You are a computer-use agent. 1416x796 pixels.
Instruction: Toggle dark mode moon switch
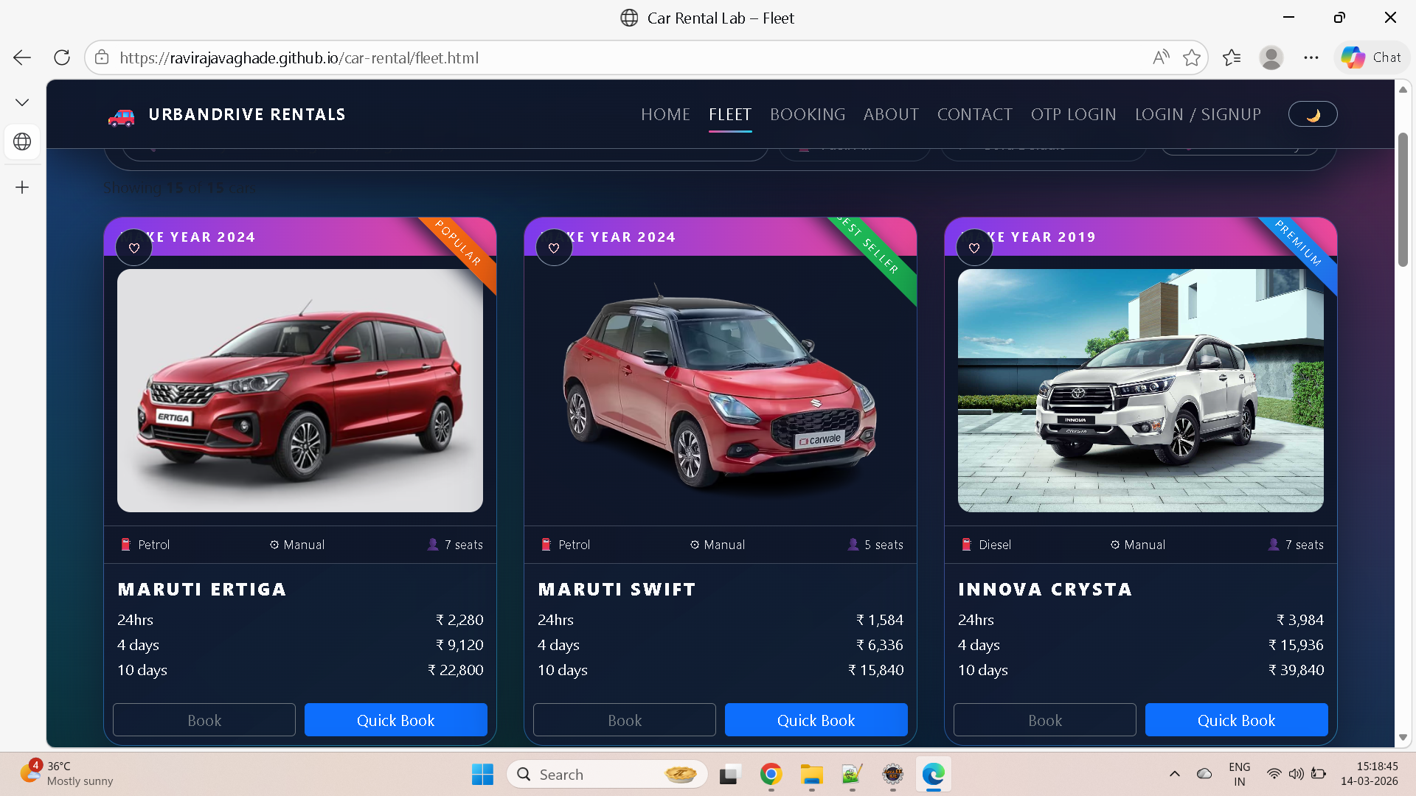click(x=1313, y=115)
